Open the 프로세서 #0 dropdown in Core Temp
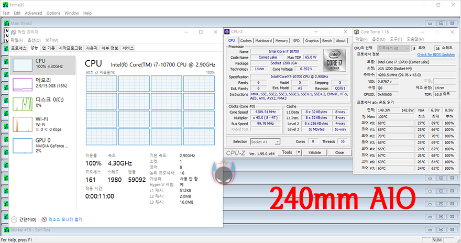461x243 pixels. pos(393,48)
